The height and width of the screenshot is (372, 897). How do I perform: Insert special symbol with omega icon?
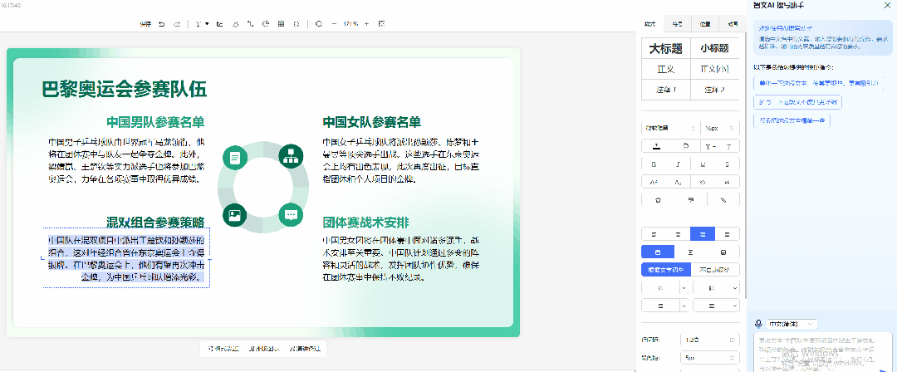[296, 24]
